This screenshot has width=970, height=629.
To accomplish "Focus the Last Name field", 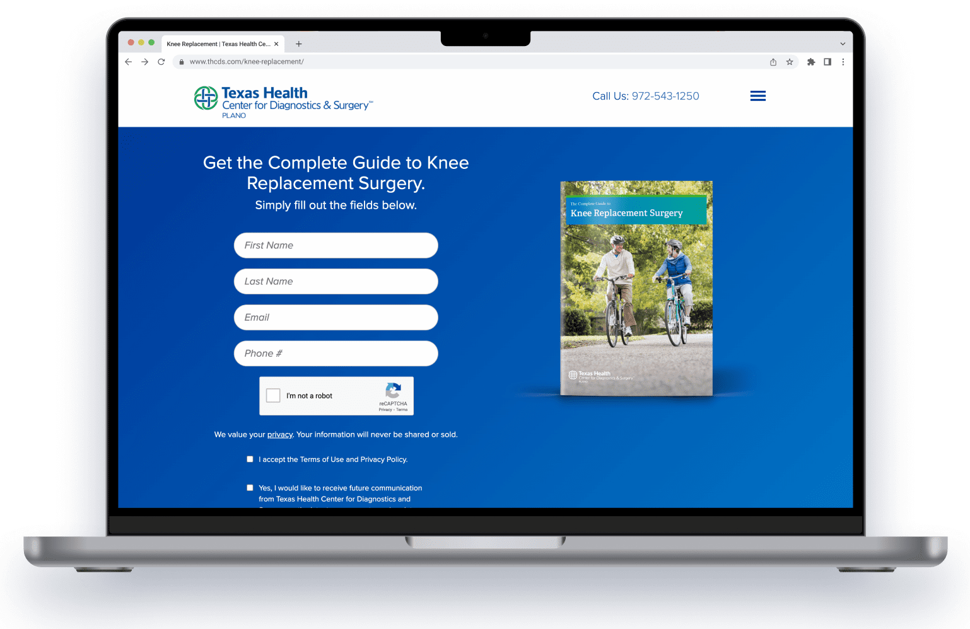I will (x=336, y=281).
